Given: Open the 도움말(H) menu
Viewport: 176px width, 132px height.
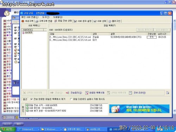Looking at the screenshot, I should pyautogui.click(x=58, y=17).
